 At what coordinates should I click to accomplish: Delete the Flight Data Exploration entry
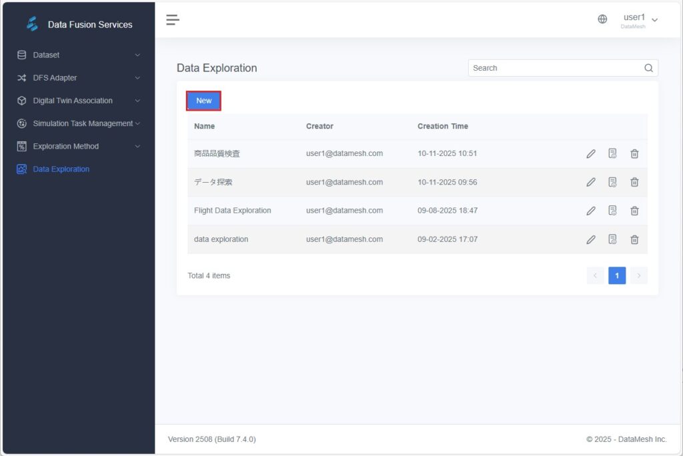coord(634,211)
